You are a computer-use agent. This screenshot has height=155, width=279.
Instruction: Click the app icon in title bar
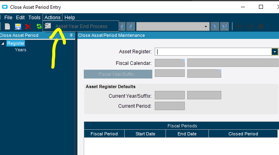pyautogui.click(x=5, y=7)
